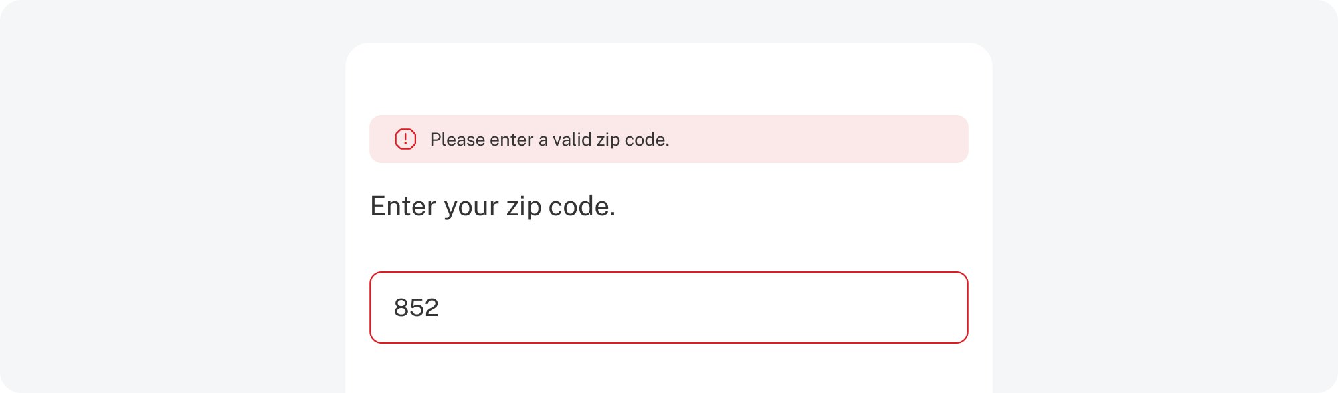1338x393 pixels.
Task: Click the '852' value in the zip field
Action: tap(416, 307)
